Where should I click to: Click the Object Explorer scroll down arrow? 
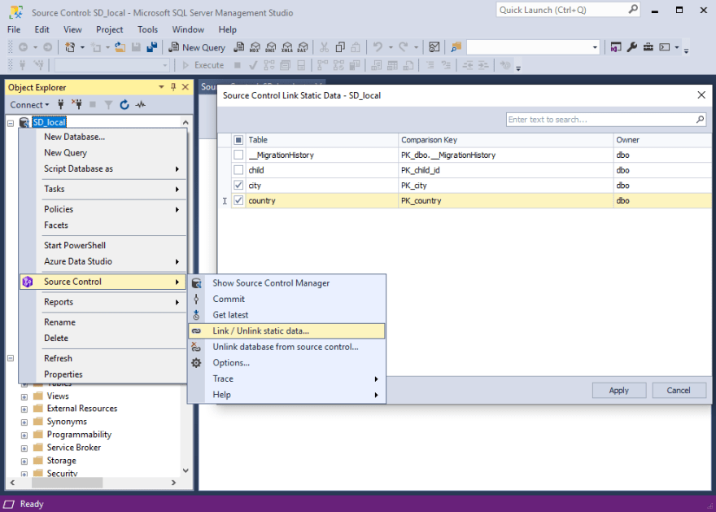click(x=186, y=470)
